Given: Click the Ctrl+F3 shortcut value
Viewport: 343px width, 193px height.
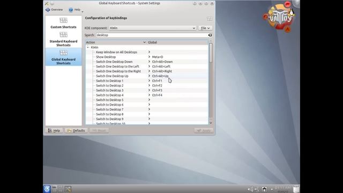Looking at the screenshot, I should [157, 91].
